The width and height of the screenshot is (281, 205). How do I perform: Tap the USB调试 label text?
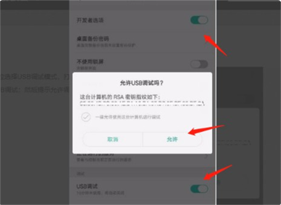point(87,186)
